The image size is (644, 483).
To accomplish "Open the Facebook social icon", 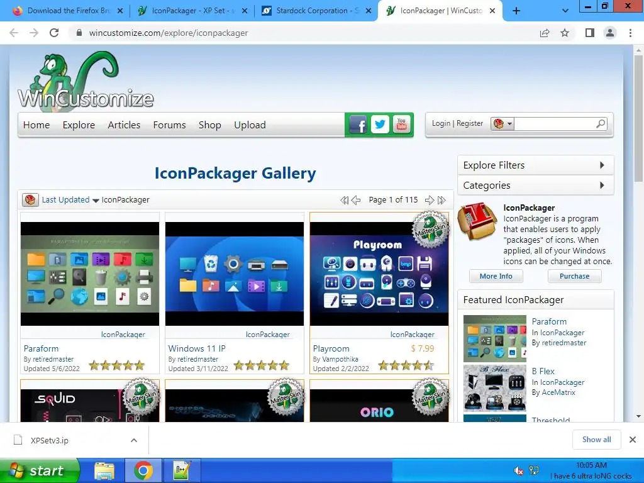I will point(358,125).
